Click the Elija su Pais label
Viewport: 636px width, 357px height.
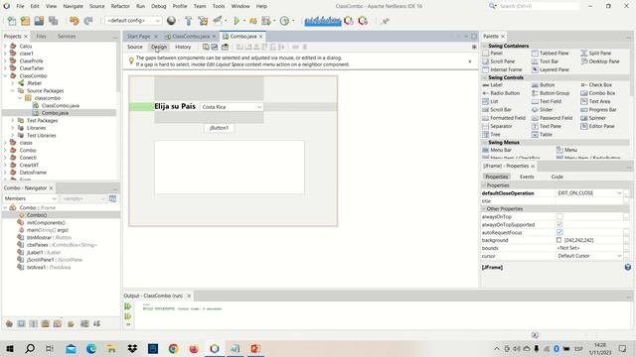(x=175, y=106)
